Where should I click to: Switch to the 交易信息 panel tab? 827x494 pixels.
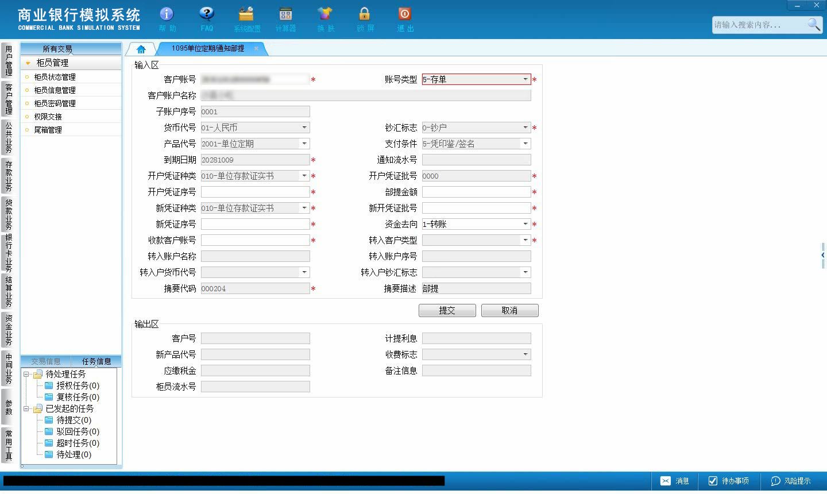pos(46,361)
